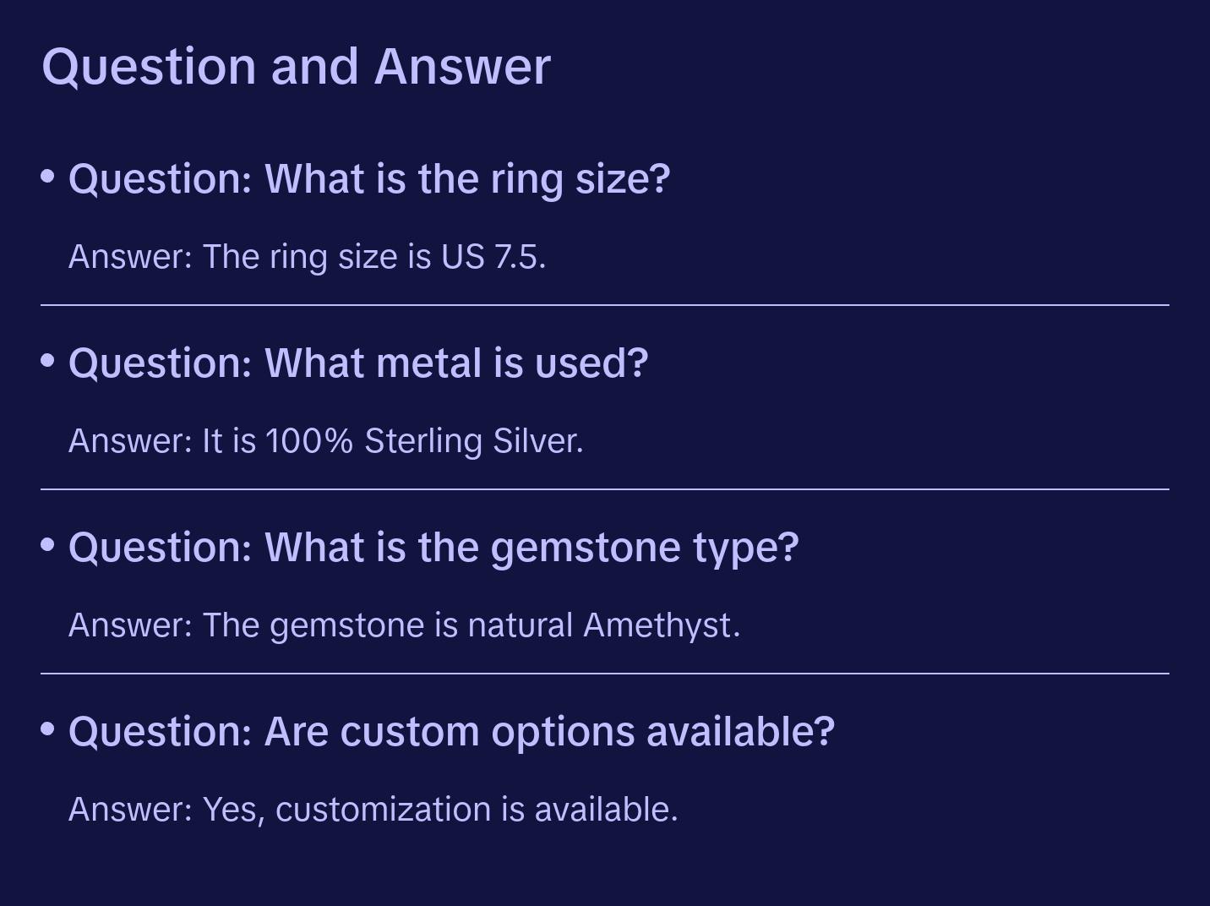1210x906 pixels.
Task: Click the "US 7.5" size value
Action: click(492, 257)
